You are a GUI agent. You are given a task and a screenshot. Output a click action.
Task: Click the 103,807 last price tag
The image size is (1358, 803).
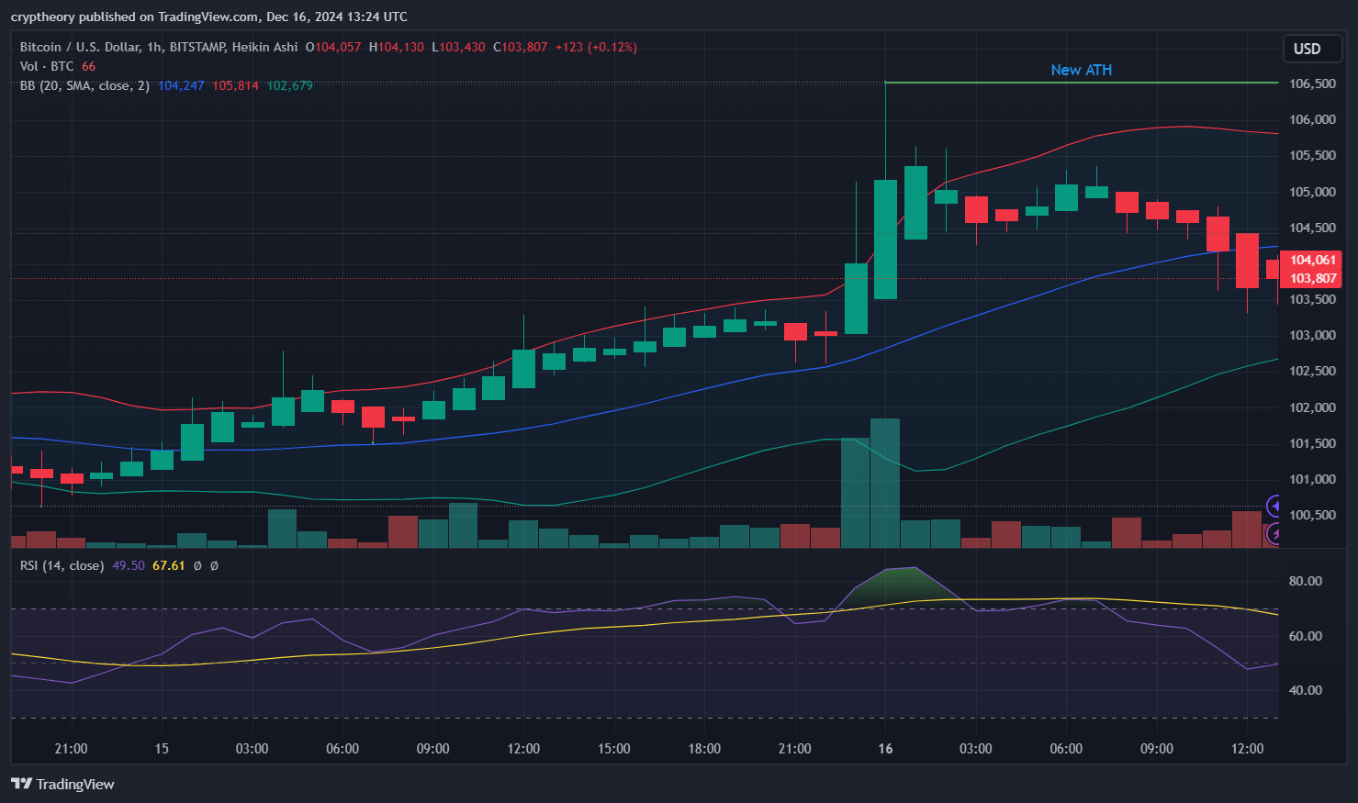[x=1313, y=278]
